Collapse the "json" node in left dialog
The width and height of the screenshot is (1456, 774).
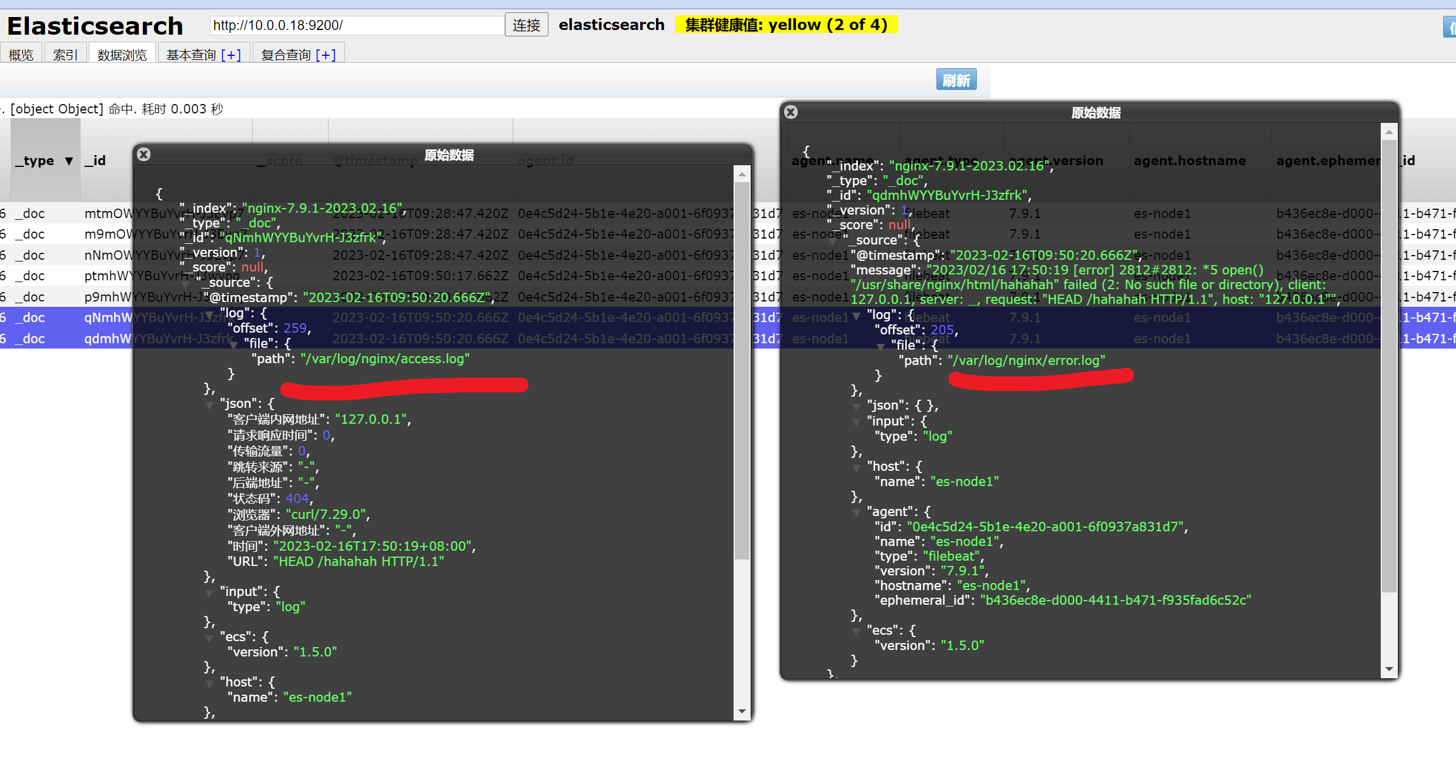[x=210, y=405]
